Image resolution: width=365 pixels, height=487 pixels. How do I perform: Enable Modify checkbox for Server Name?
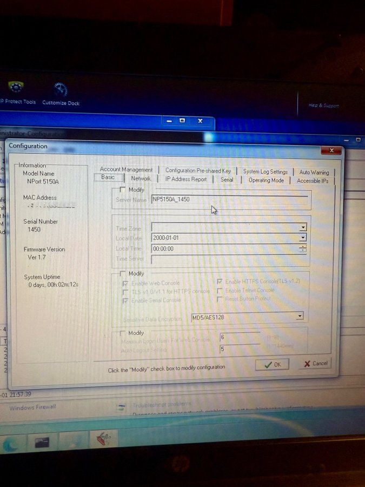122,190
